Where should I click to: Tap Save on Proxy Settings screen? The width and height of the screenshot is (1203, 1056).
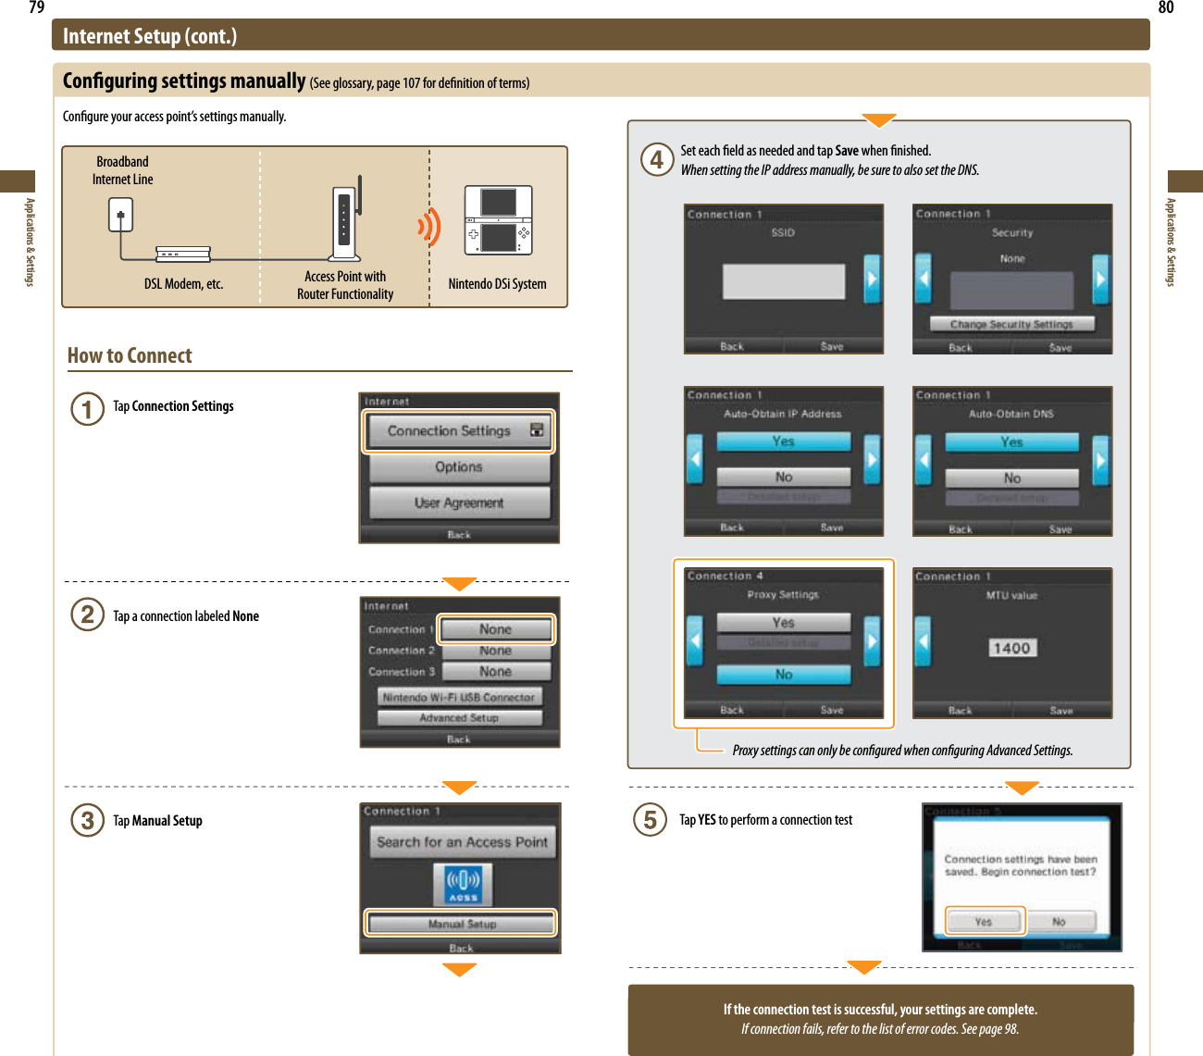(833, 710)
